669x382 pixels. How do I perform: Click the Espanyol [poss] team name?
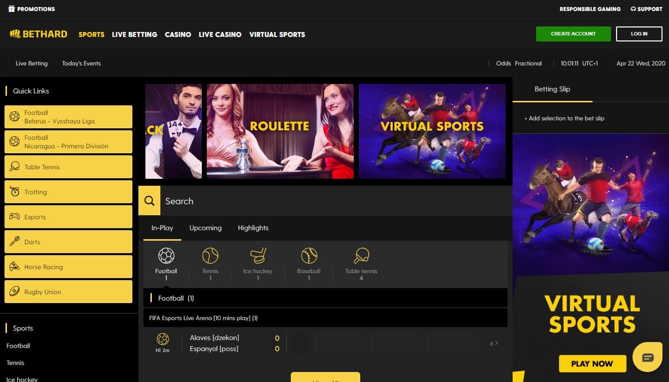coord(214,349)
